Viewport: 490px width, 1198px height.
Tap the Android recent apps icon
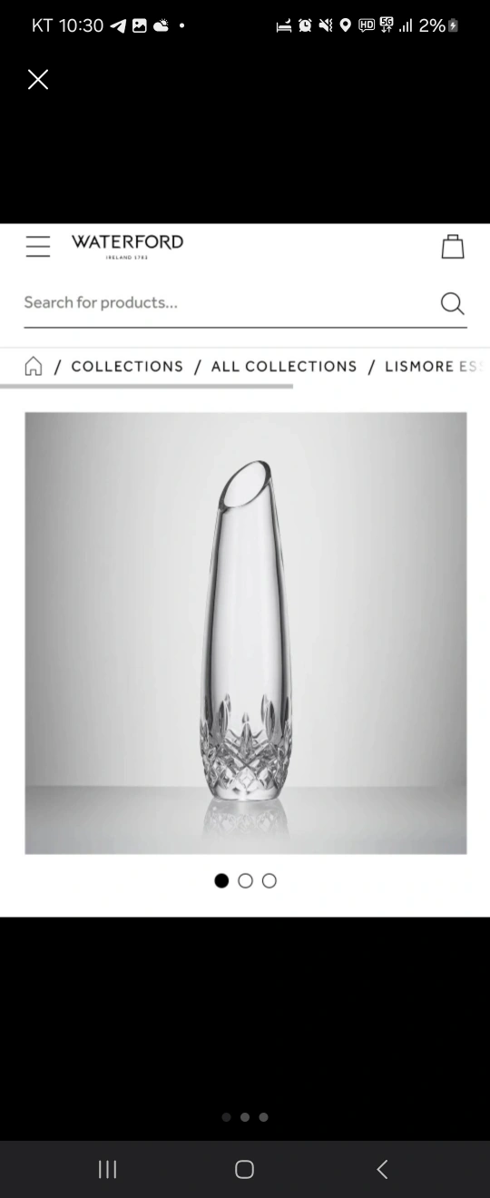108,1169
